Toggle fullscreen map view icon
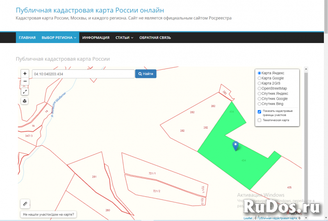 (25, 91)
